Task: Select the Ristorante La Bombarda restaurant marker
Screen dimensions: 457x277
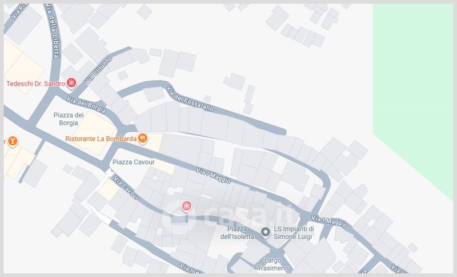Action: point(142,138)
